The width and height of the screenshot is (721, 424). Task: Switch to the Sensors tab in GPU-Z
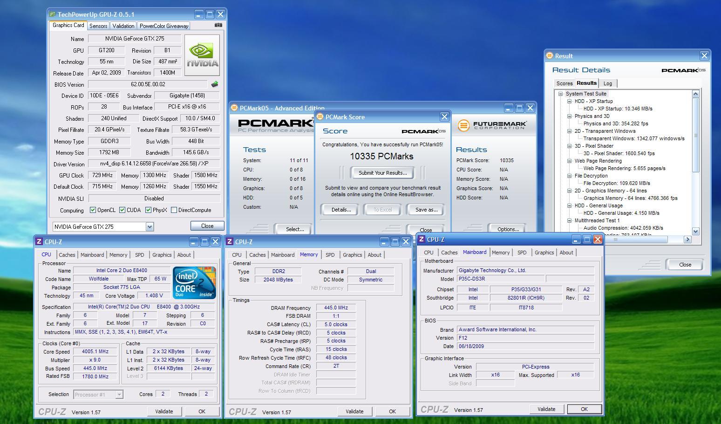click(98, 26)
